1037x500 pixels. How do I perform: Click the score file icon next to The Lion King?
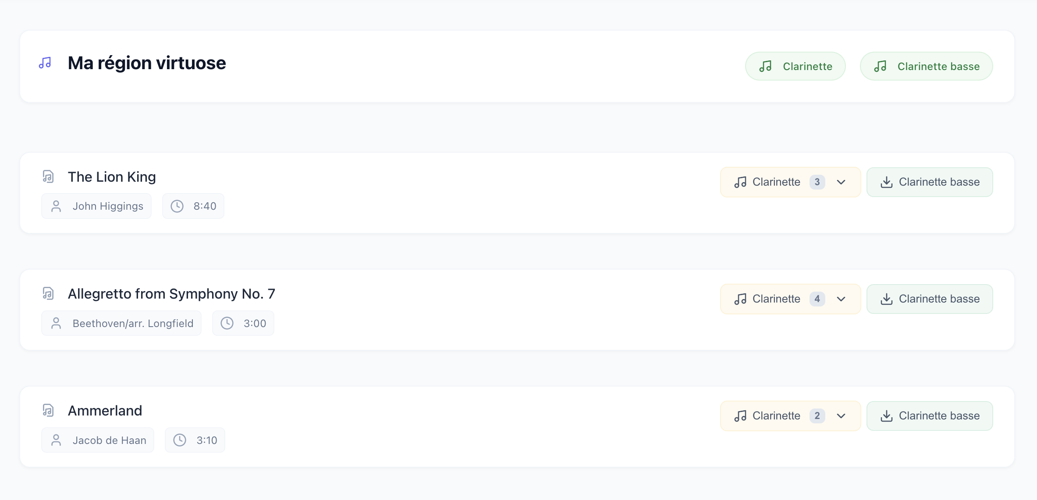point(48,176)
